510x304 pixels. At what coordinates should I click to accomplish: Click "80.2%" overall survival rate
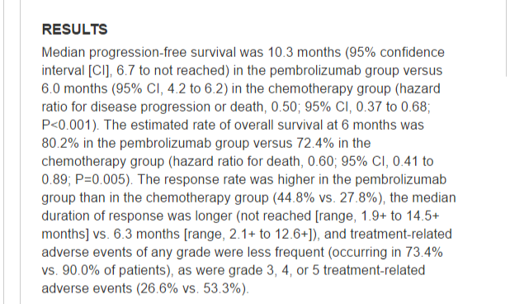[60, 144]
